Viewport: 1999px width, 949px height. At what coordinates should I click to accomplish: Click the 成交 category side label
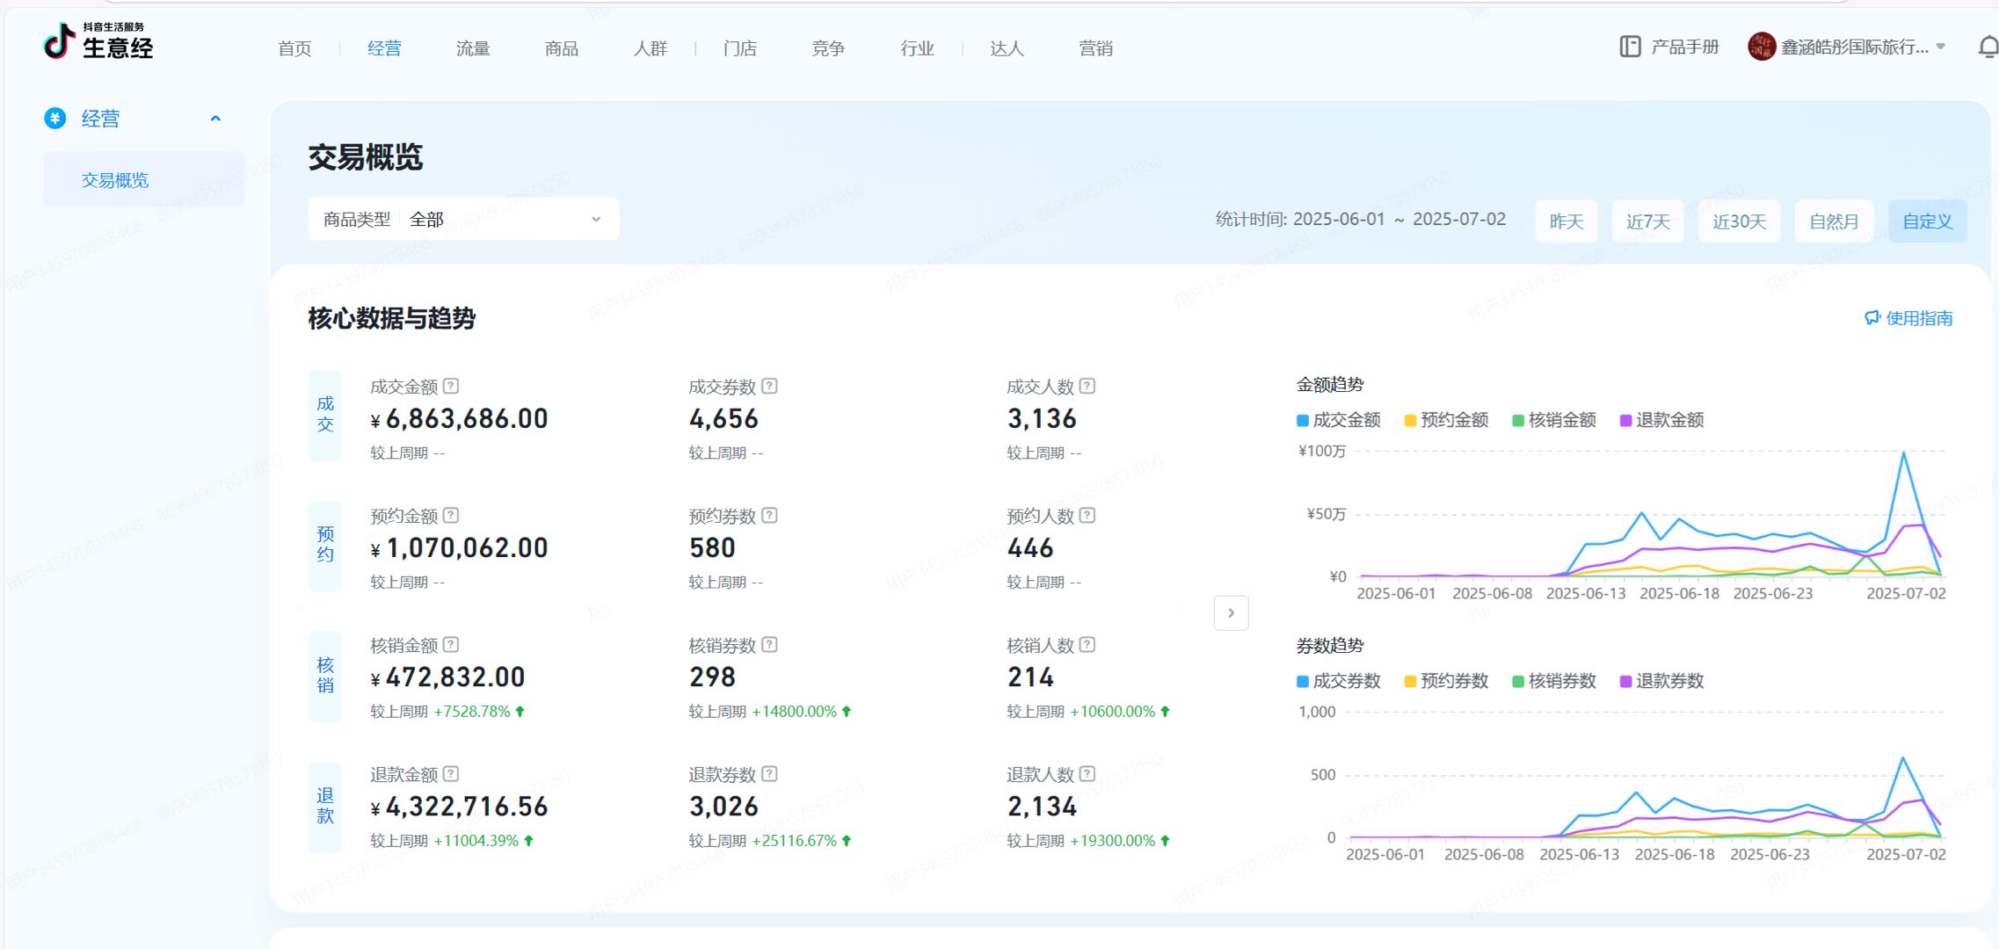(x=325, y=415)
